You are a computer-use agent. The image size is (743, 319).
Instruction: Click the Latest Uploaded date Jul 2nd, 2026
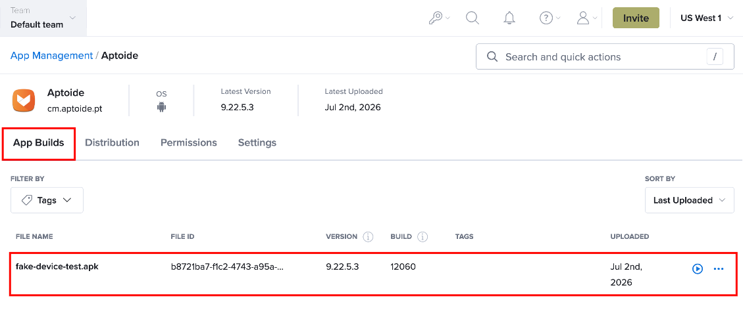(x=353, y=107)
